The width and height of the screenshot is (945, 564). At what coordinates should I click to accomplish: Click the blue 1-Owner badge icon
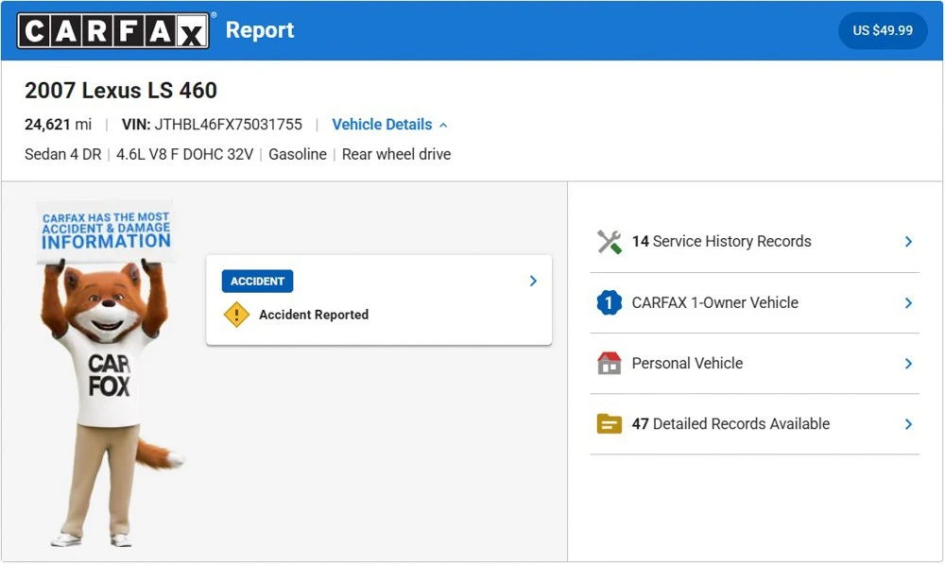(x=610, y=302)
